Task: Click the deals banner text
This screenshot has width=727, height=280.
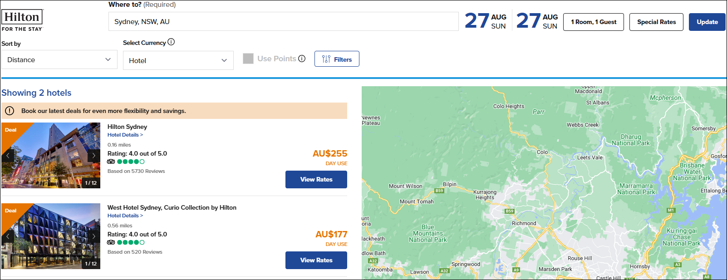Action: click(103, 111)
